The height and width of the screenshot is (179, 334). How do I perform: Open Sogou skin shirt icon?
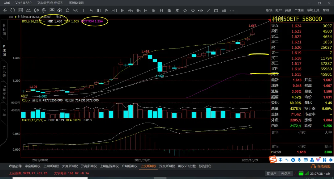click(x=318, y=160)
